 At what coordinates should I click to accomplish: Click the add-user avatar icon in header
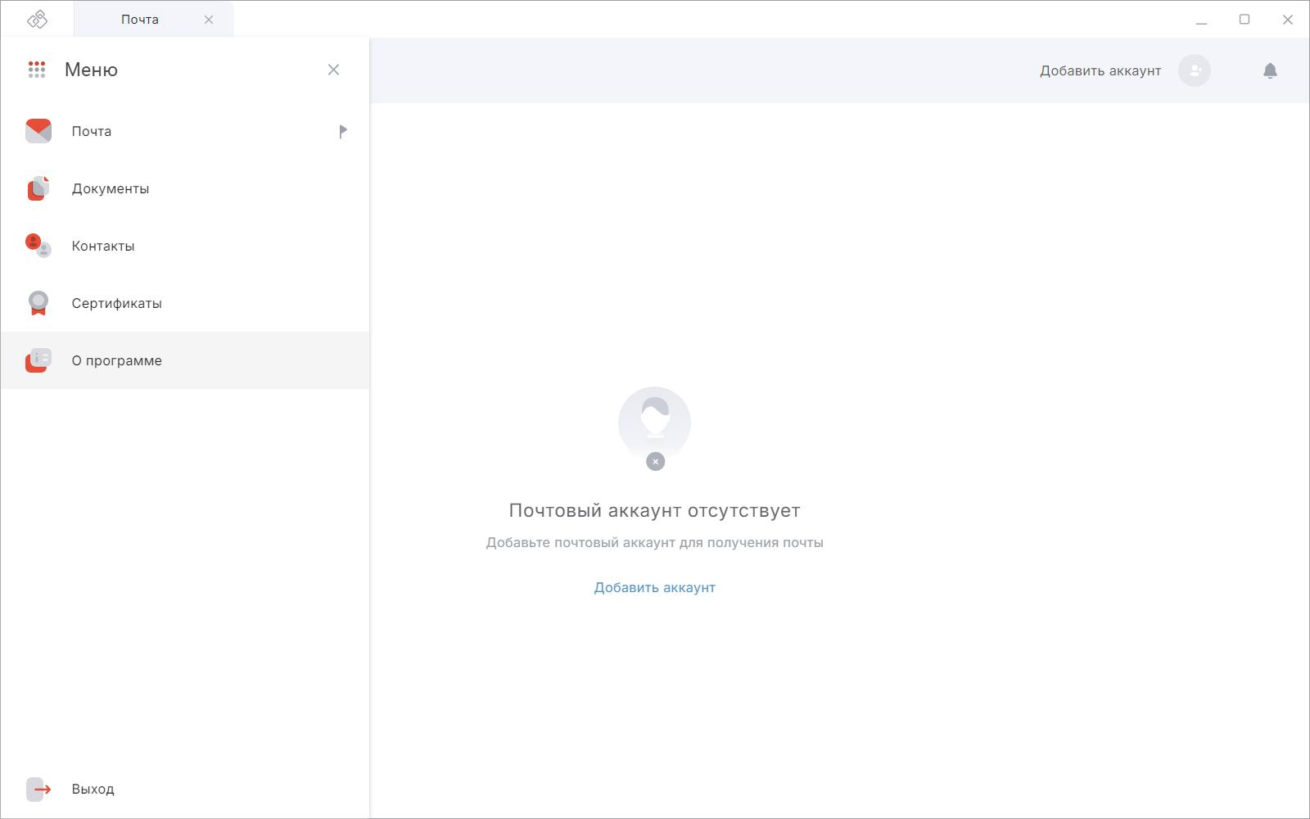1195,70
